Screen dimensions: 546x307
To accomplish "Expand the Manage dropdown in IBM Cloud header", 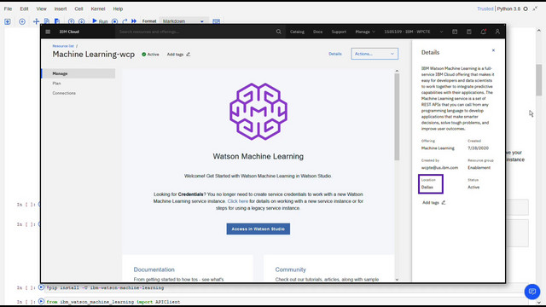I will click(365, 32).
